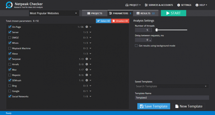Screen dimensions: 215x115
Task: Expand the Server parameter group chevron
Action: [x=91, y=32]
